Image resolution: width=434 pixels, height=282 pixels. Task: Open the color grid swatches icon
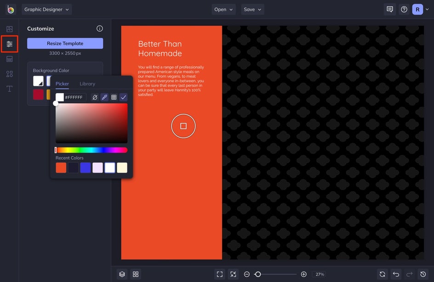click(x=114, y=97)
